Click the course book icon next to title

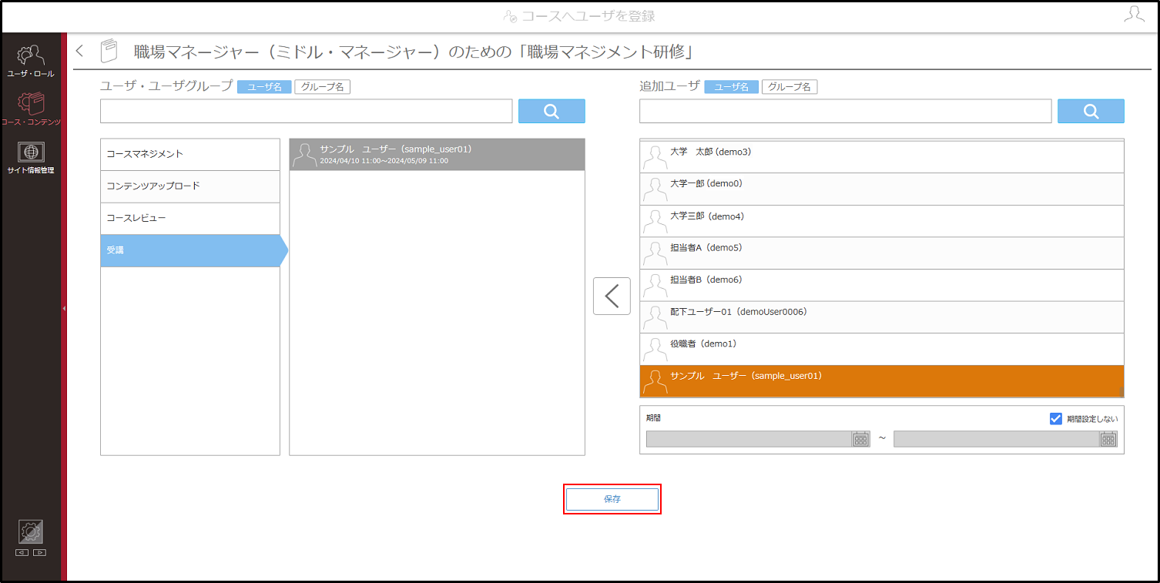click(109, 52)
